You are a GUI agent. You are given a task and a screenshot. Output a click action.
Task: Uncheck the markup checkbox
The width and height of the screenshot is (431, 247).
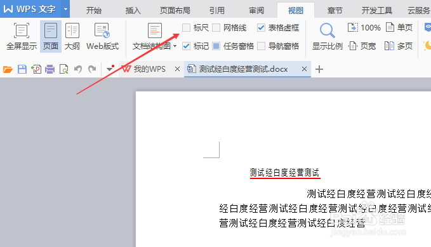pyautogui.click(x=187, y=46)
